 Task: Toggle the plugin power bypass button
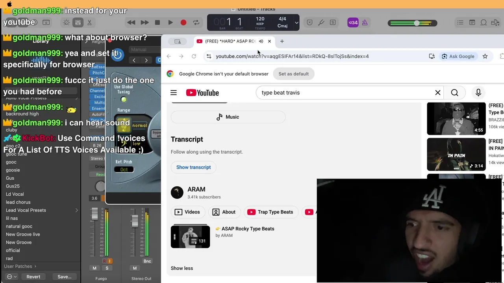pyautogui.click(x=117, y=55)
